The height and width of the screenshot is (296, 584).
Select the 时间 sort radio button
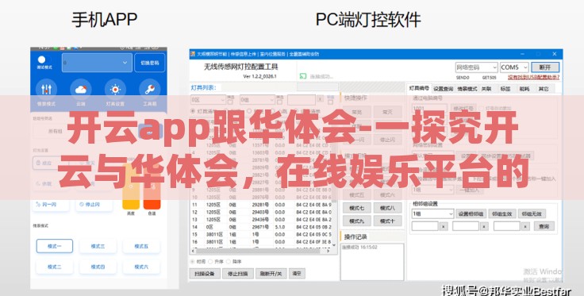click(x=193, y=262)
